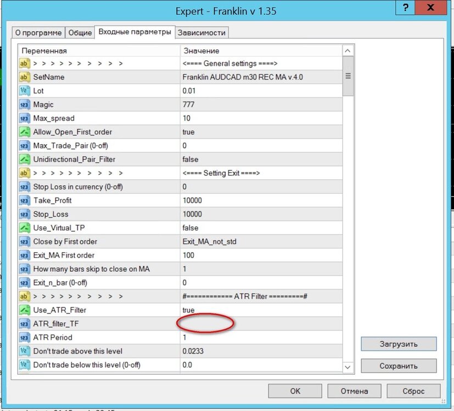Select the Take_Profit variable name

[x=52, y=201]
